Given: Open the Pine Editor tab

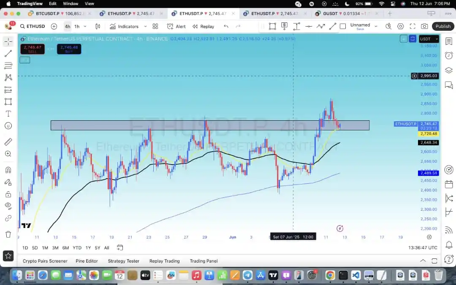Looking at the screenshot, I should pos(87,261).
